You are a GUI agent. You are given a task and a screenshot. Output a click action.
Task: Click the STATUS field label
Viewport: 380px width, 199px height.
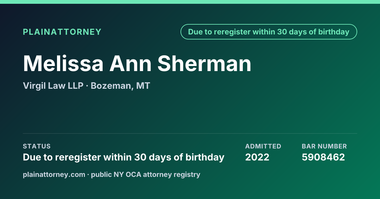point(37,146)
